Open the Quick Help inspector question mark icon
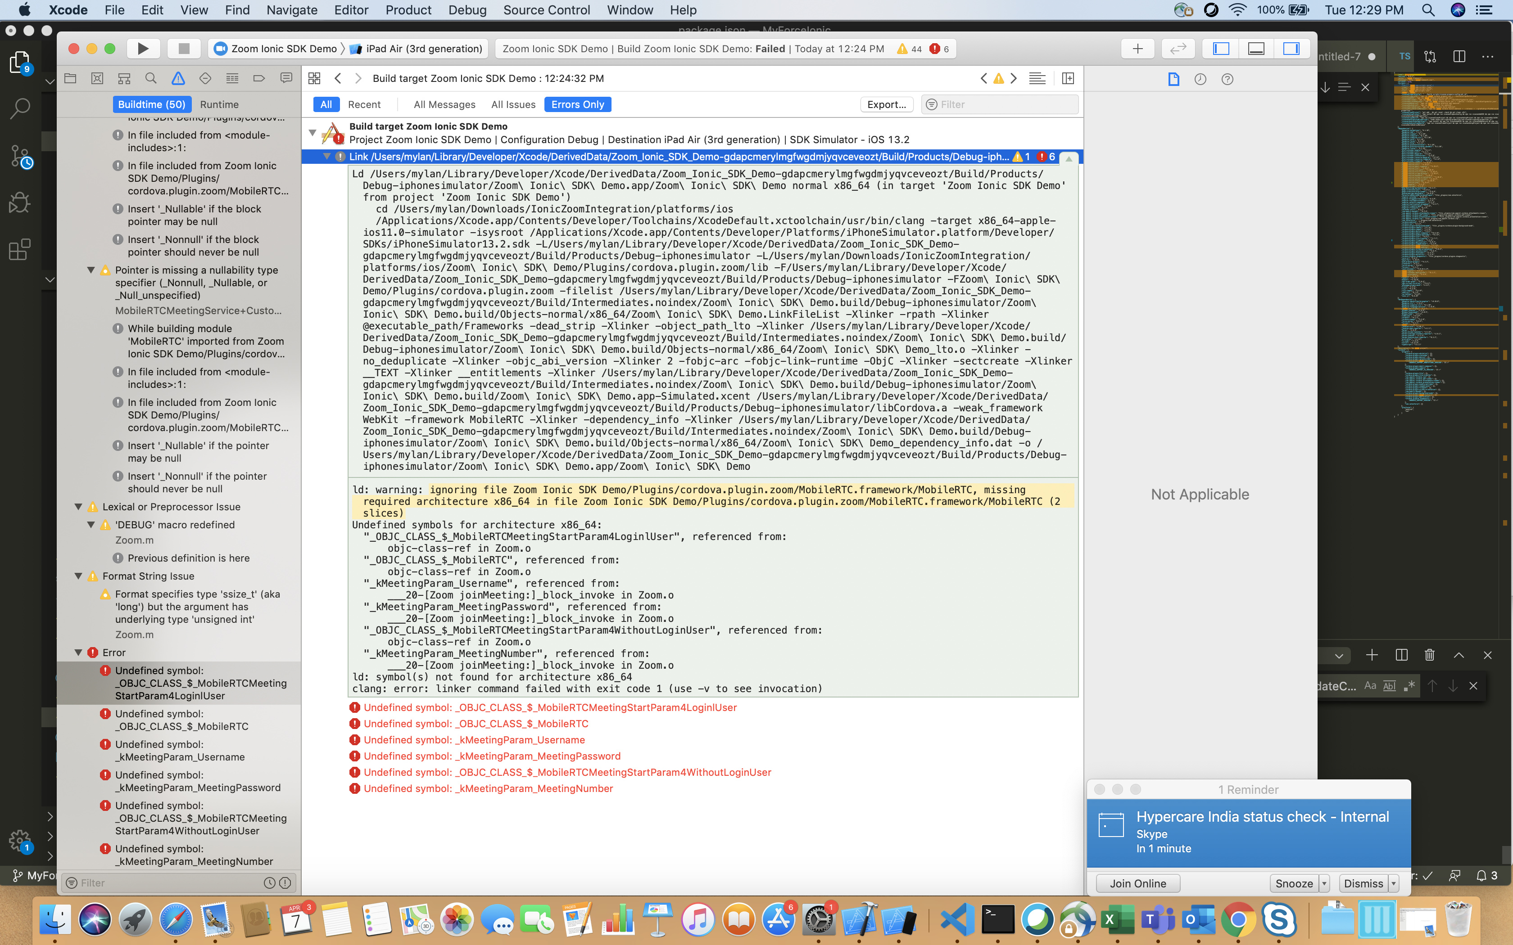The image size is (1513, 945). [x=1227, y=79]
